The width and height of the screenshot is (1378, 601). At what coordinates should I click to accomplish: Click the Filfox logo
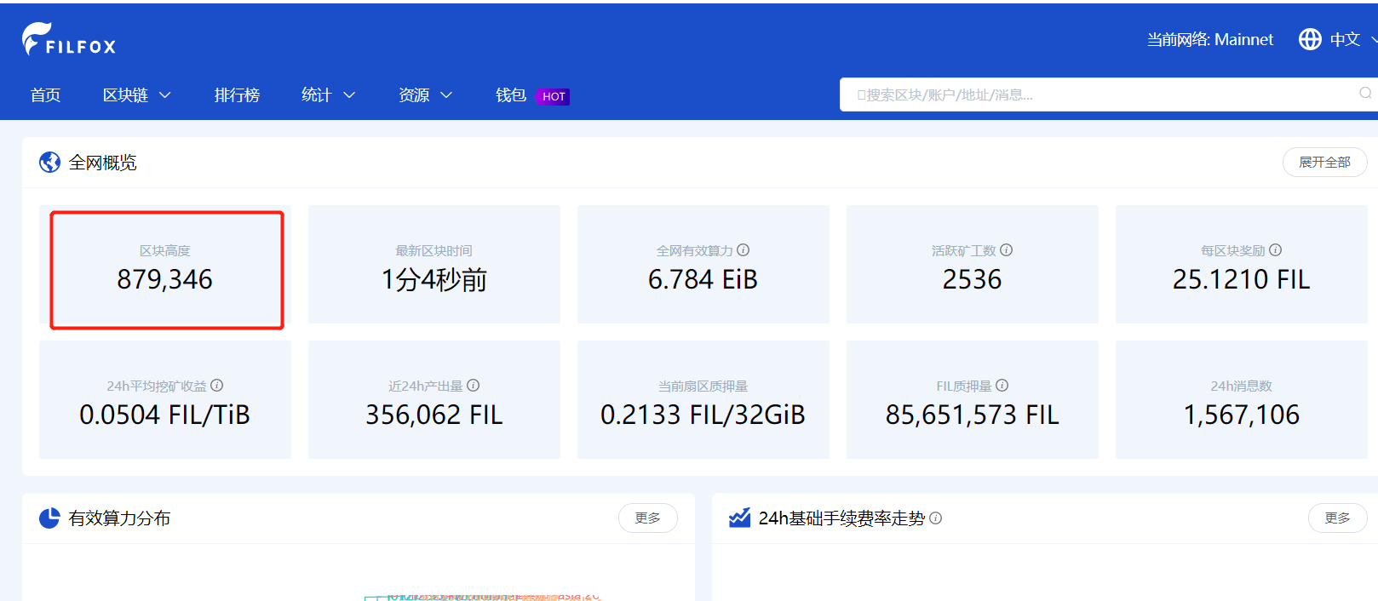point(69,40)
